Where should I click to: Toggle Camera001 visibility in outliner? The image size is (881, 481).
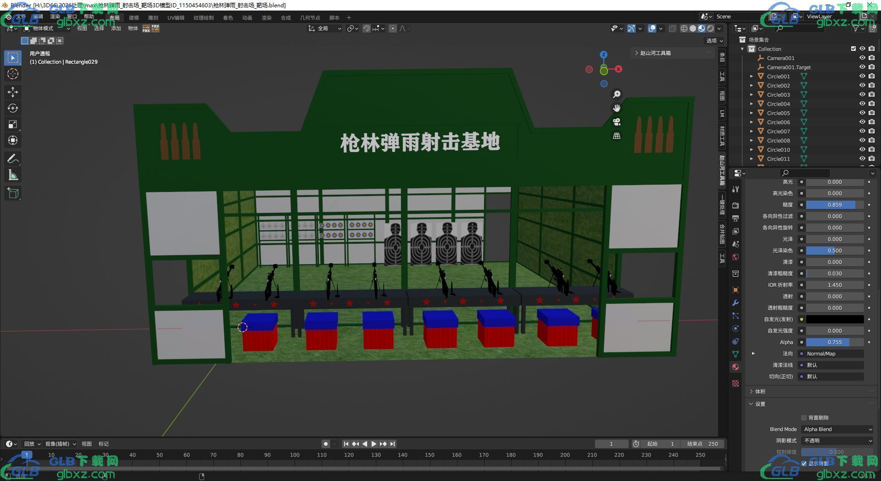[862, 58]
